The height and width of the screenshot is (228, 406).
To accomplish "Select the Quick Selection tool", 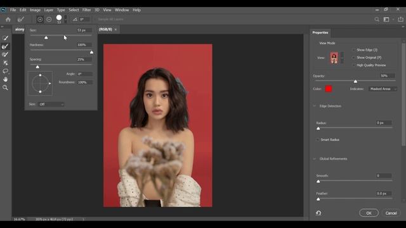I will [5, 38].
